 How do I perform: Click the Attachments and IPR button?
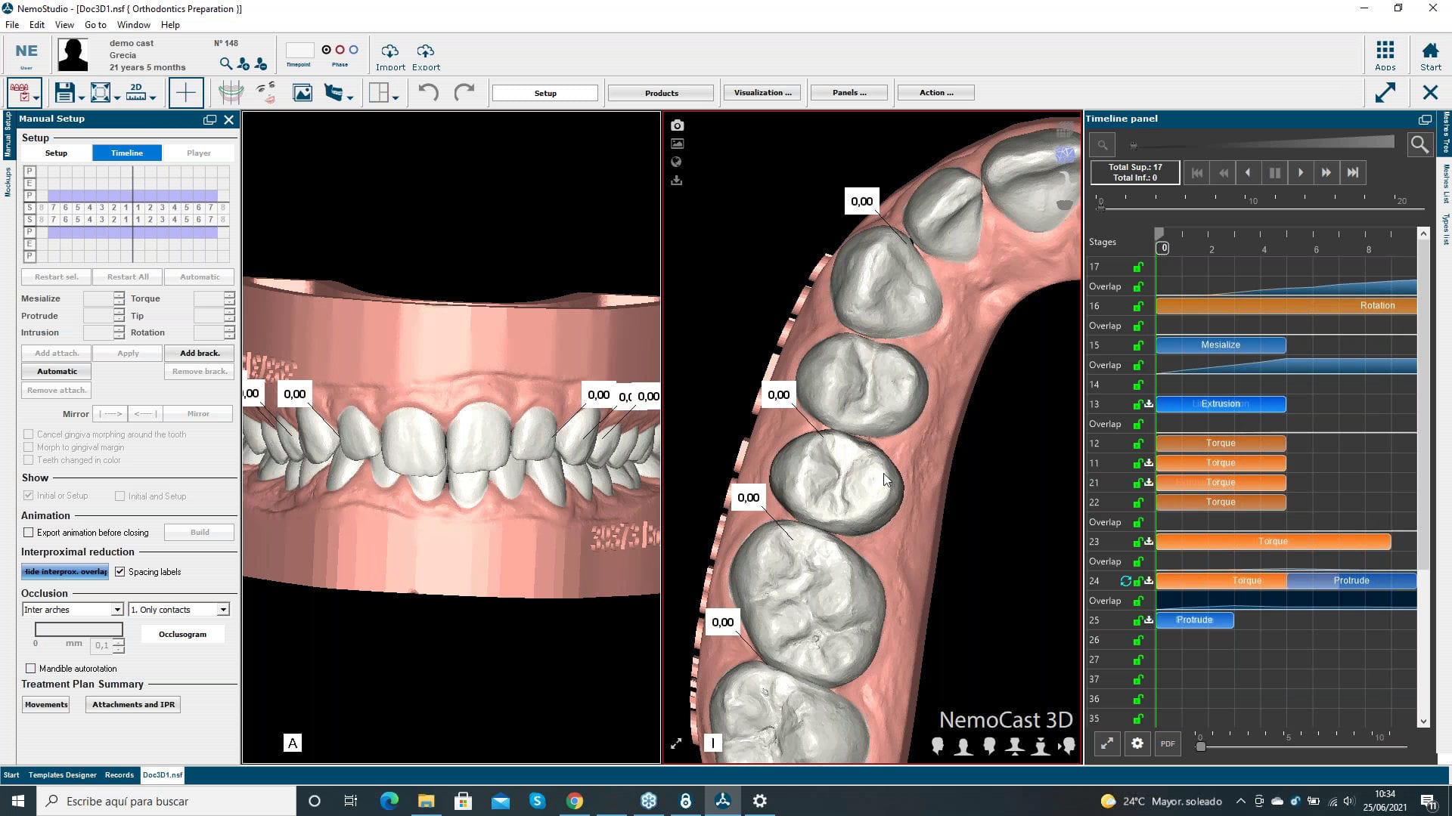[x=132, y=704]
